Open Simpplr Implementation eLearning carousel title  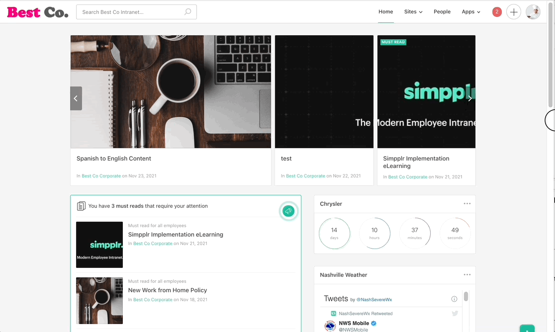point(416,163)
